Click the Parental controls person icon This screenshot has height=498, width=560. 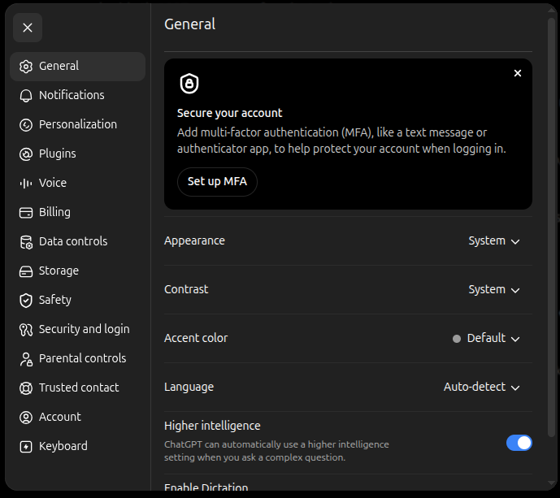26,359
